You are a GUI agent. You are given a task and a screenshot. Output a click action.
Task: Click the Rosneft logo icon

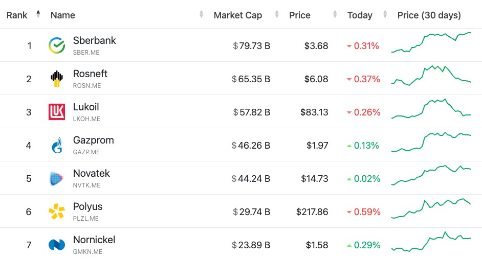57,79
